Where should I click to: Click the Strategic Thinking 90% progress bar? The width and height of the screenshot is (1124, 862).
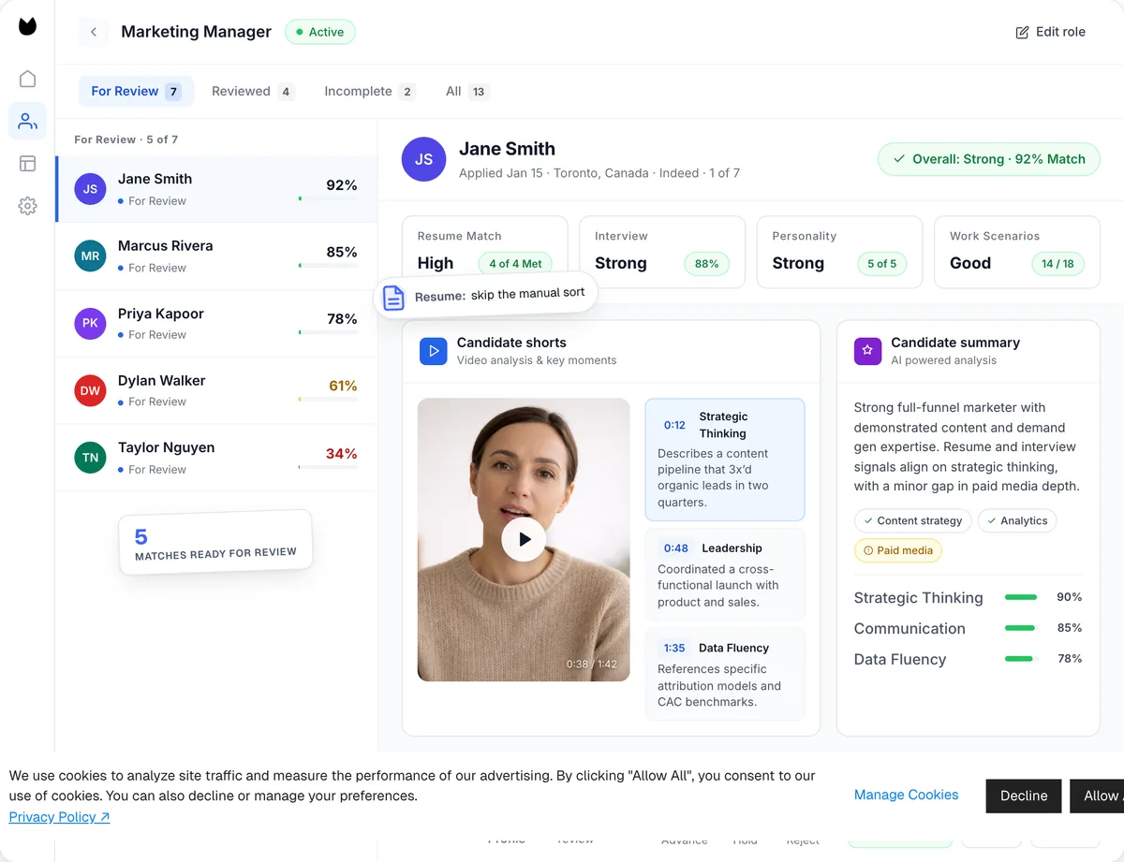[1022, 597]
